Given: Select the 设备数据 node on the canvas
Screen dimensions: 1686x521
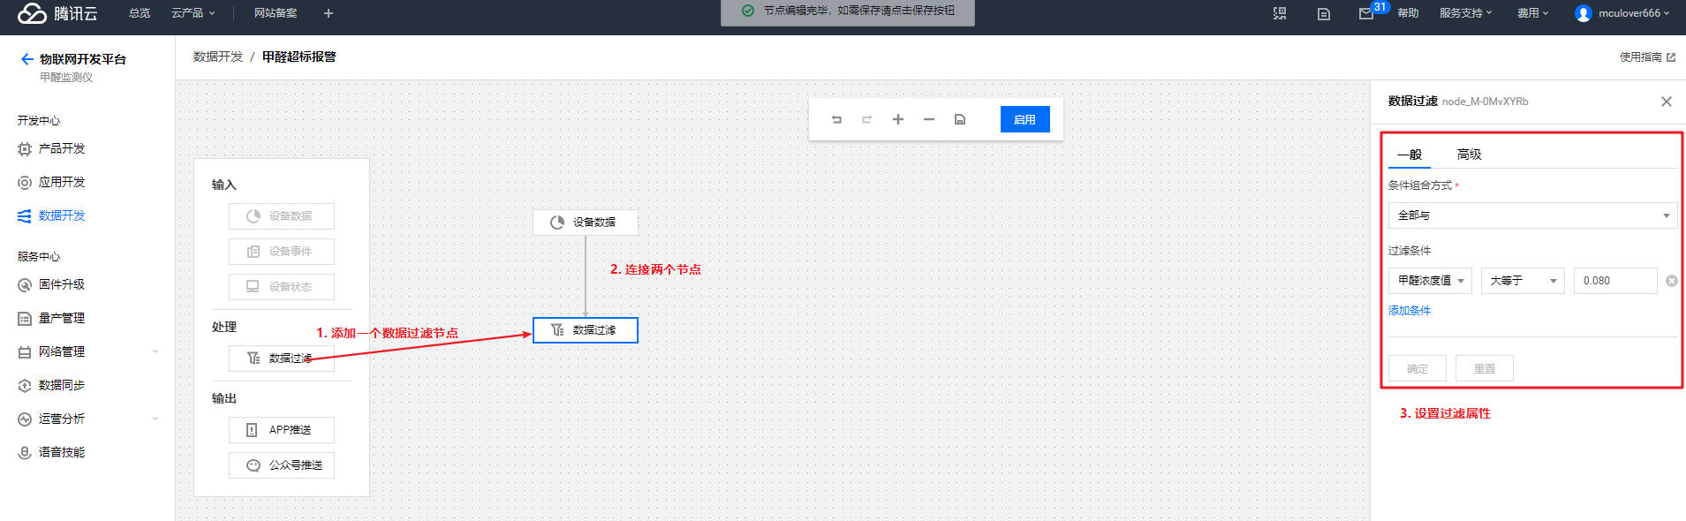Looking at the screenshot, I should click(586, 222).
